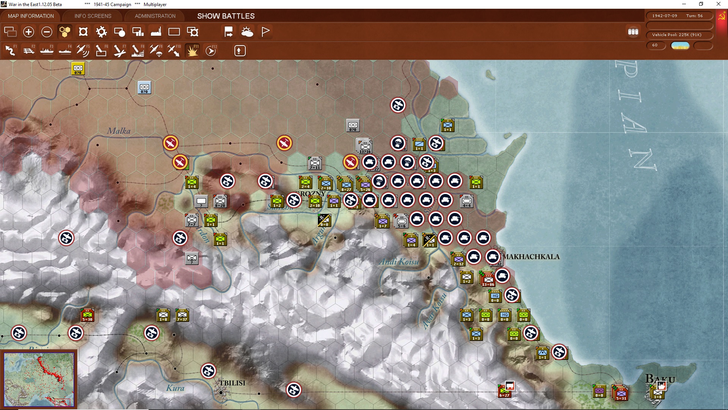
Task: Click the unit-with-bar-chart toolbar icon
Action: click(138, 32)
